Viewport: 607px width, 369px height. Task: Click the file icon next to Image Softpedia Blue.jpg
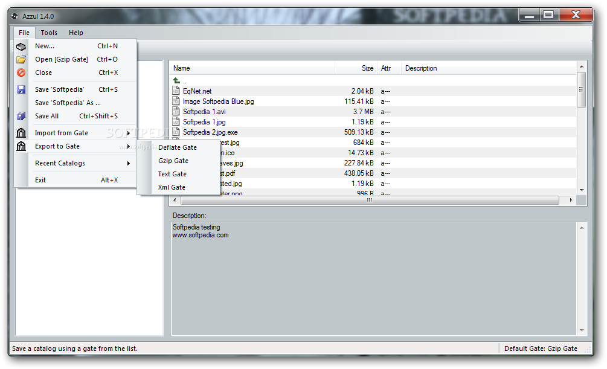(x=176, y=101)
